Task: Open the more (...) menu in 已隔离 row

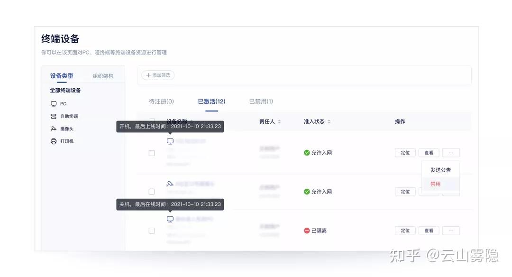Action: [x=451, y=231]
